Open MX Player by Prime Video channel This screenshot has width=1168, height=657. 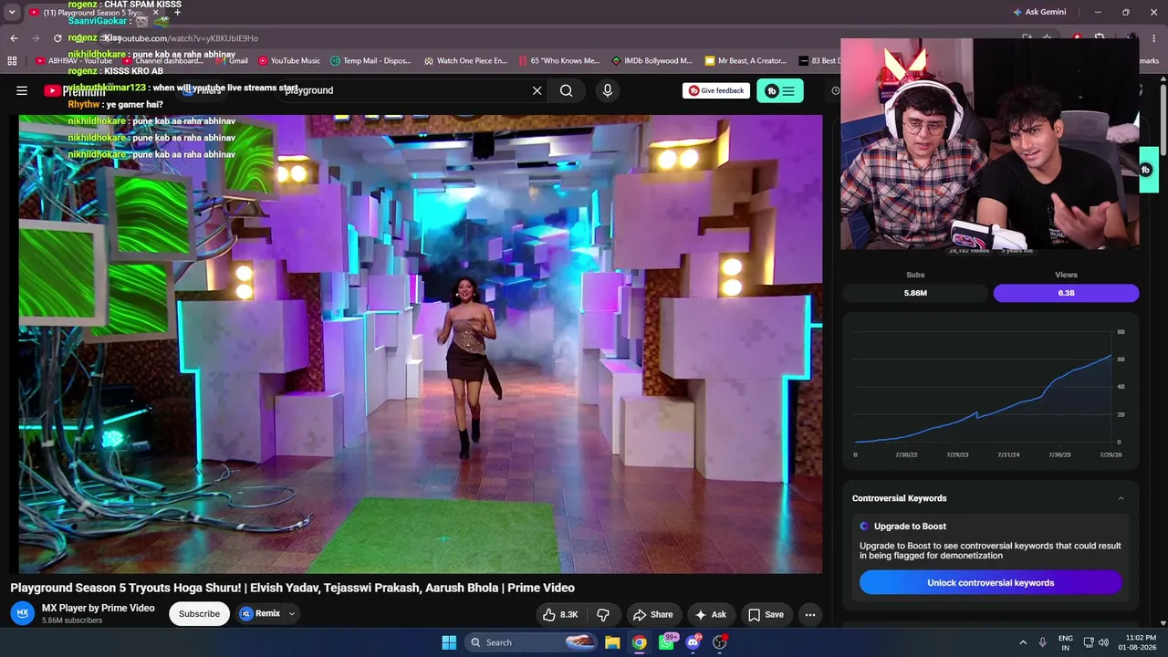click(x=98, y=608)
